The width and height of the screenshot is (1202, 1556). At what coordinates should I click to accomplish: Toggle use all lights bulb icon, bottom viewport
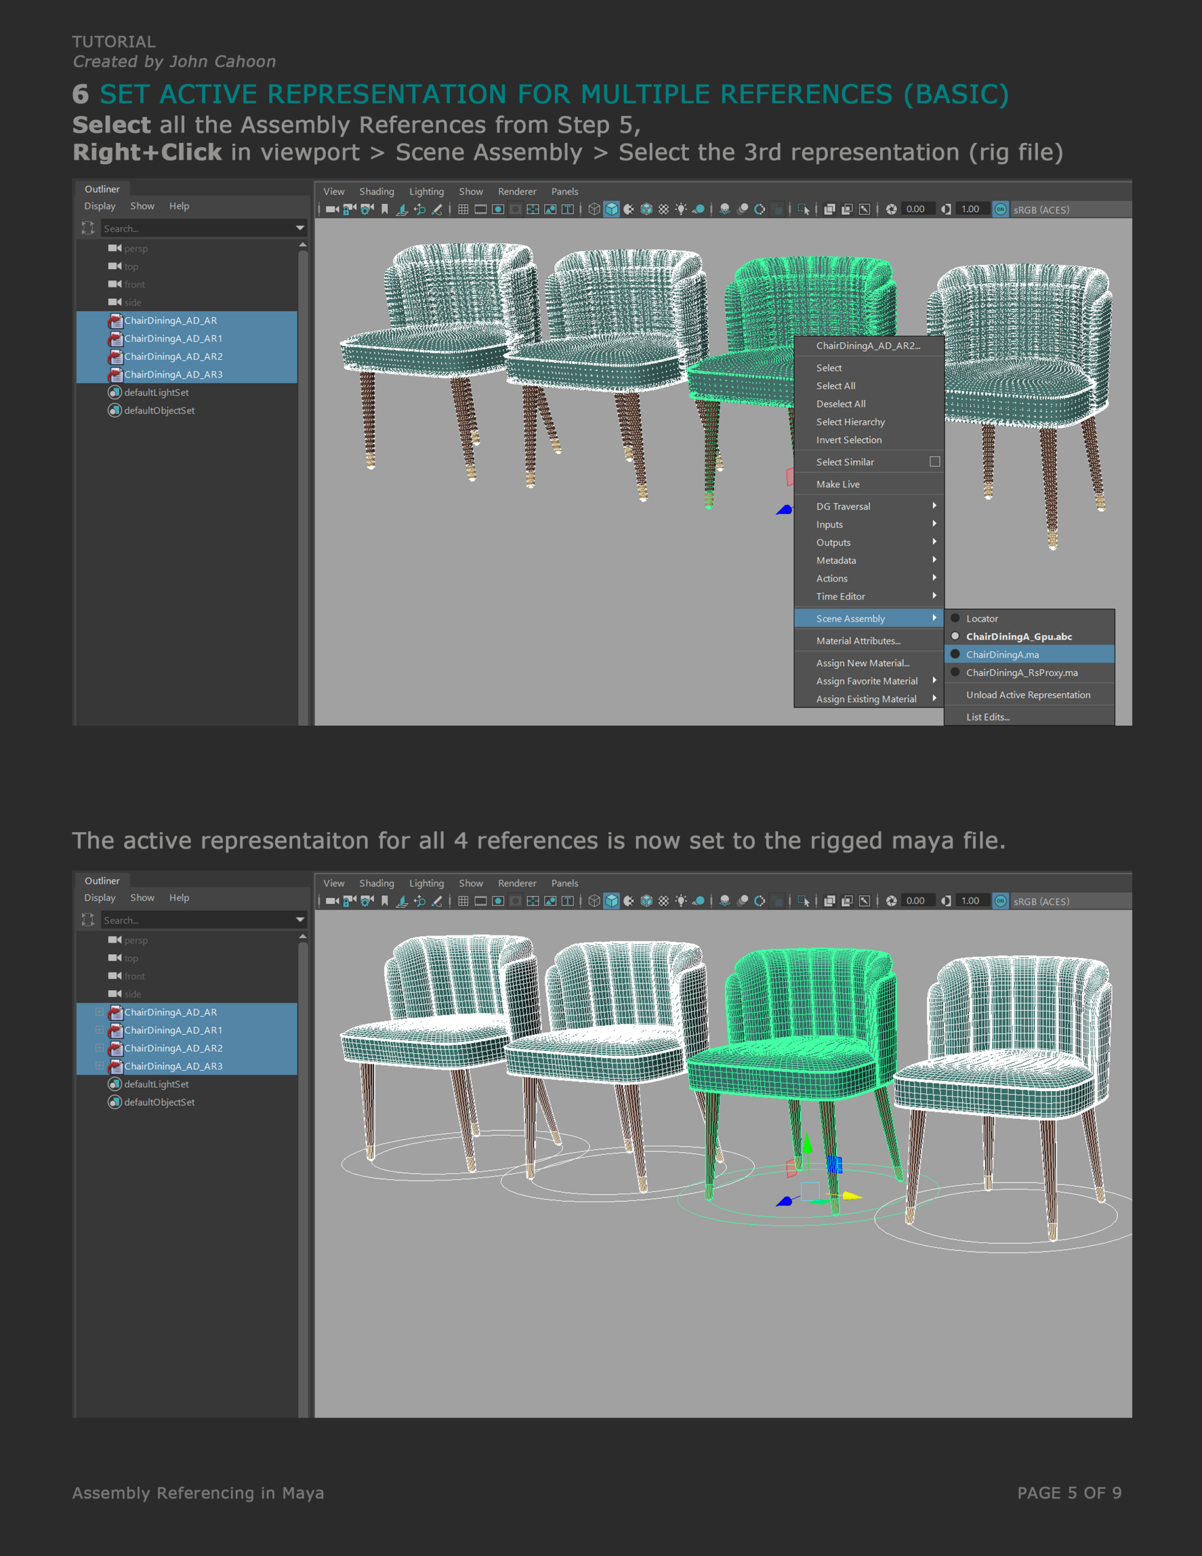681,901
